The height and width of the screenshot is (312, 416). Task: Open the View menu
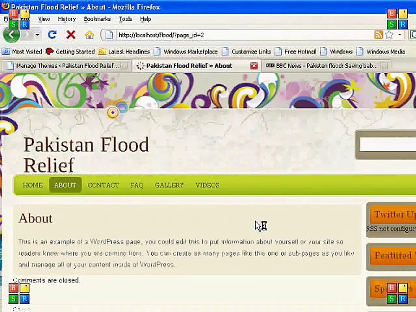pyautogui.click(x=44, y=19)
